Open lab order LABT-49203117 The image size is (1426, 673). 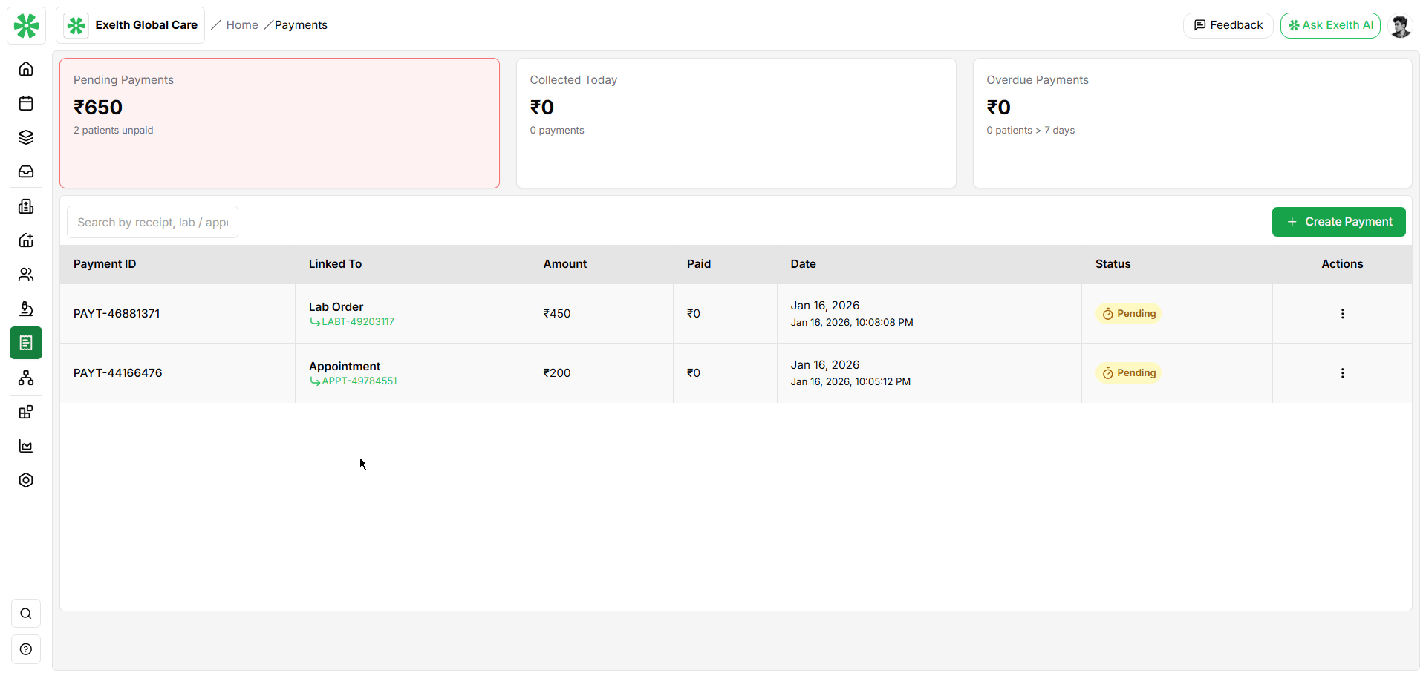(358, 321)
